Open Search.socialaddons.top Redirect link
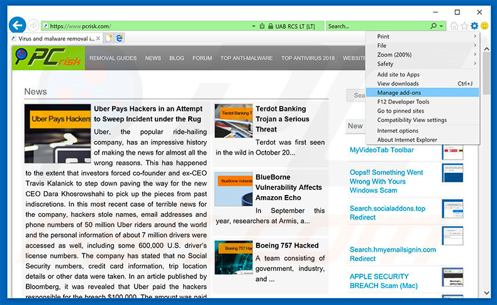Image resolution: width=497 pixels, height=305 pixels. tap(388, 213)
